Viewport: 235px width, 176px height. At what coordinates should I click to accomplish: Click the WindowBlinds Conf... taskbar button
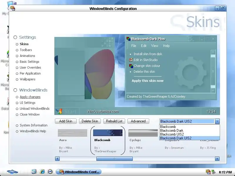click(x=78, y=172)
